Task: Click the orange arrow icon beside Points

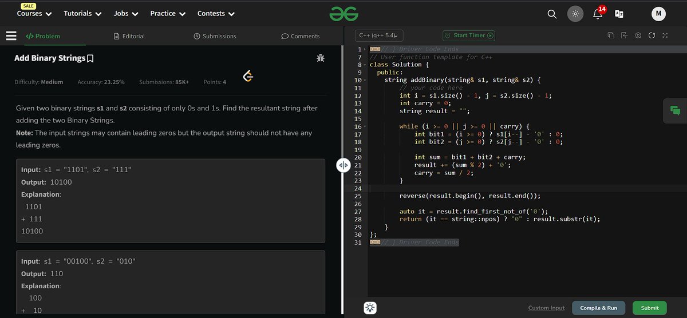Action: (248, 76)
